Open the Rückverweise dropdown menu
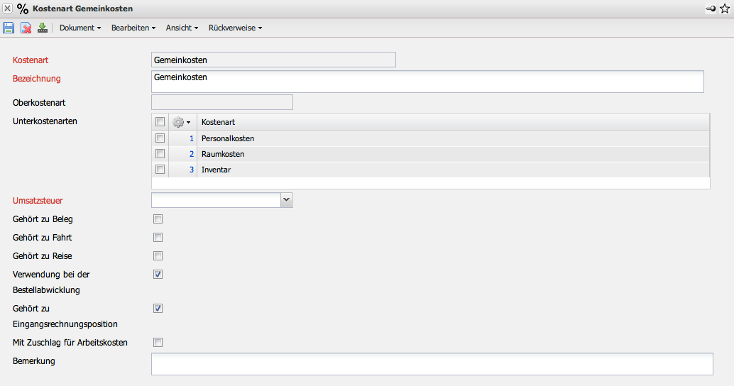Viewport: 734px width, 386px height. [x=235, y=28]
